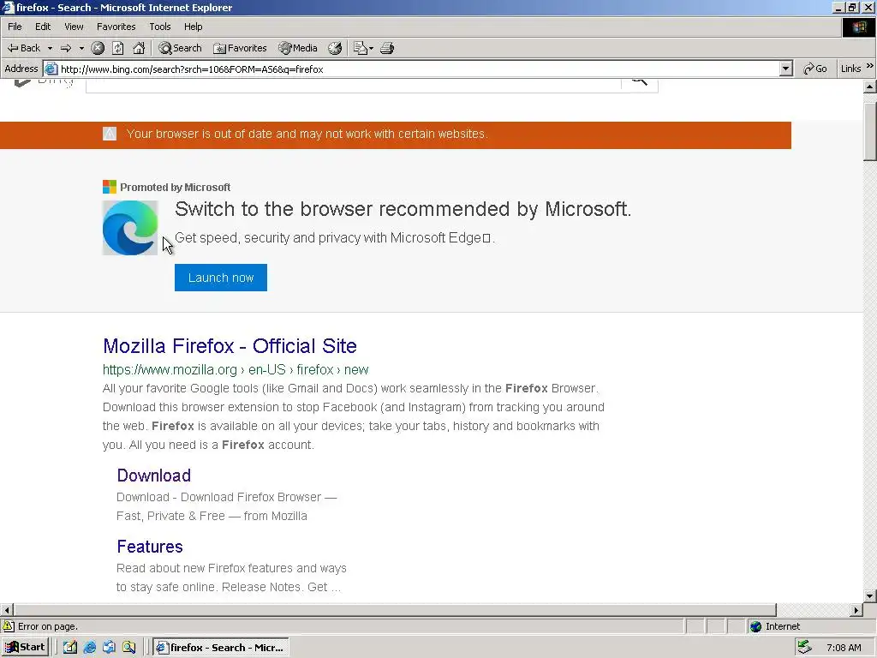Image resolution: width=877 pixels, height=658 pixels.
Task: Click the horizontal scrollbar thumb
Action: tap(395, 610)
